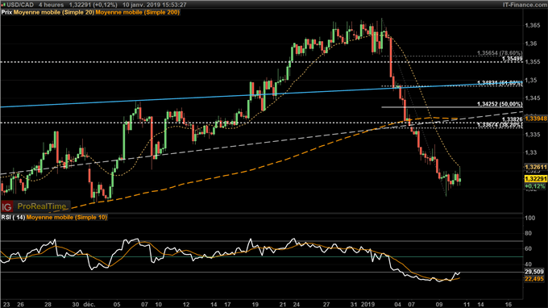Select the '4 heures' timeframe label
The image size is (548, 308).
pyautogui.click(x=52, y=5)
